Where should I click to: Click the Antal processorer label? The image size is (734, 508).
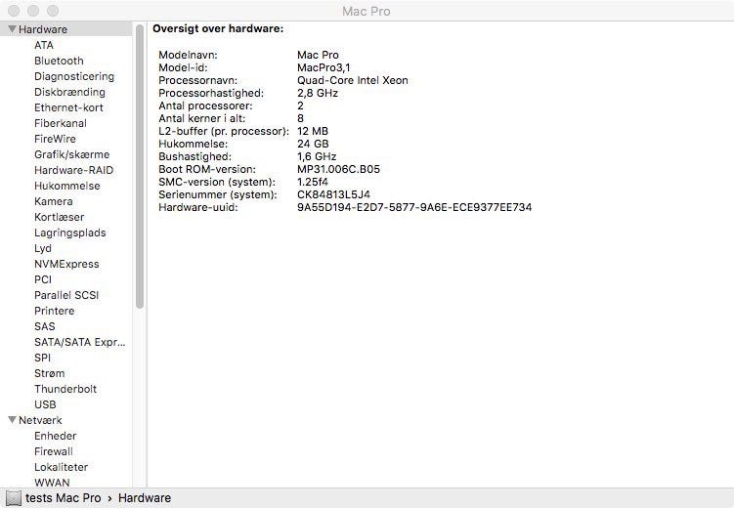click(x=205, y=106)
